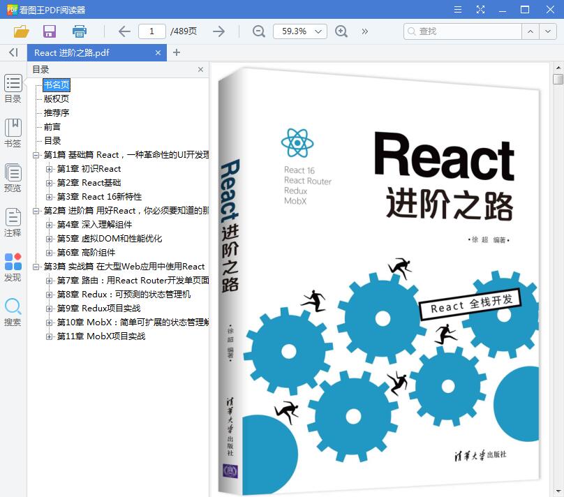
Task: Jump to 目录 entry in outline tree
Action: 52,140
